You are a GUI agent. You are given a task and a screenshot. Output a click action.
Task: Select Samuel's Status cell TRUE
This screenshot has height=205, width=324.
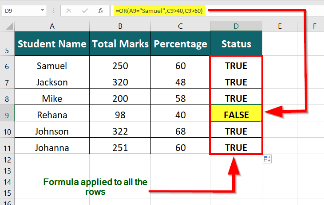(x=236, y=64)
